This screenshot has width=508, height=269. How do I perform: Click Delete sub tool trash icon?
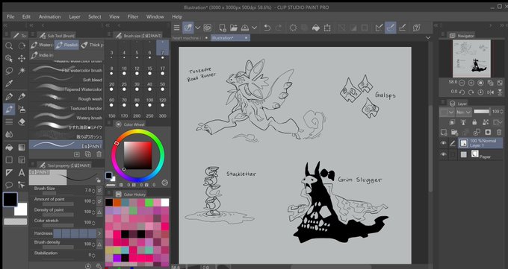pos(99,154)
